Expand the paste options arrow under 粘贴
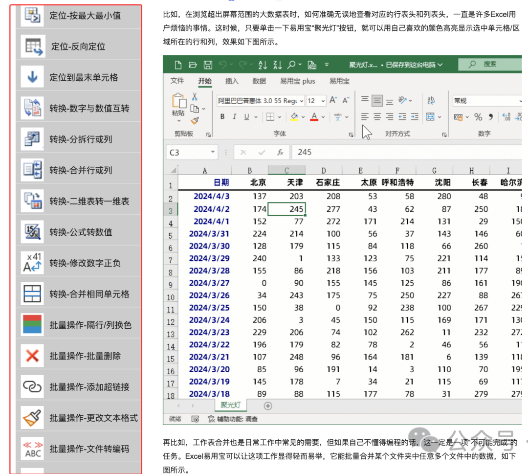 tap(179, 121)
